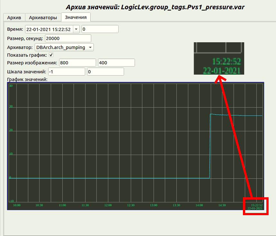The width and height of the screenshot is (276, 236).
Task: Click the 30 label on the value axis
Action: click(11, 107)
